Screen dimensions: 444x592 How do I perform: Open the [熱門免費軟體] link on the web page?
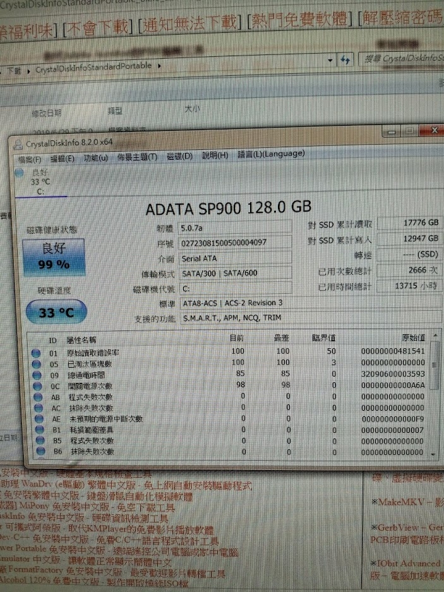click(300, 20)
